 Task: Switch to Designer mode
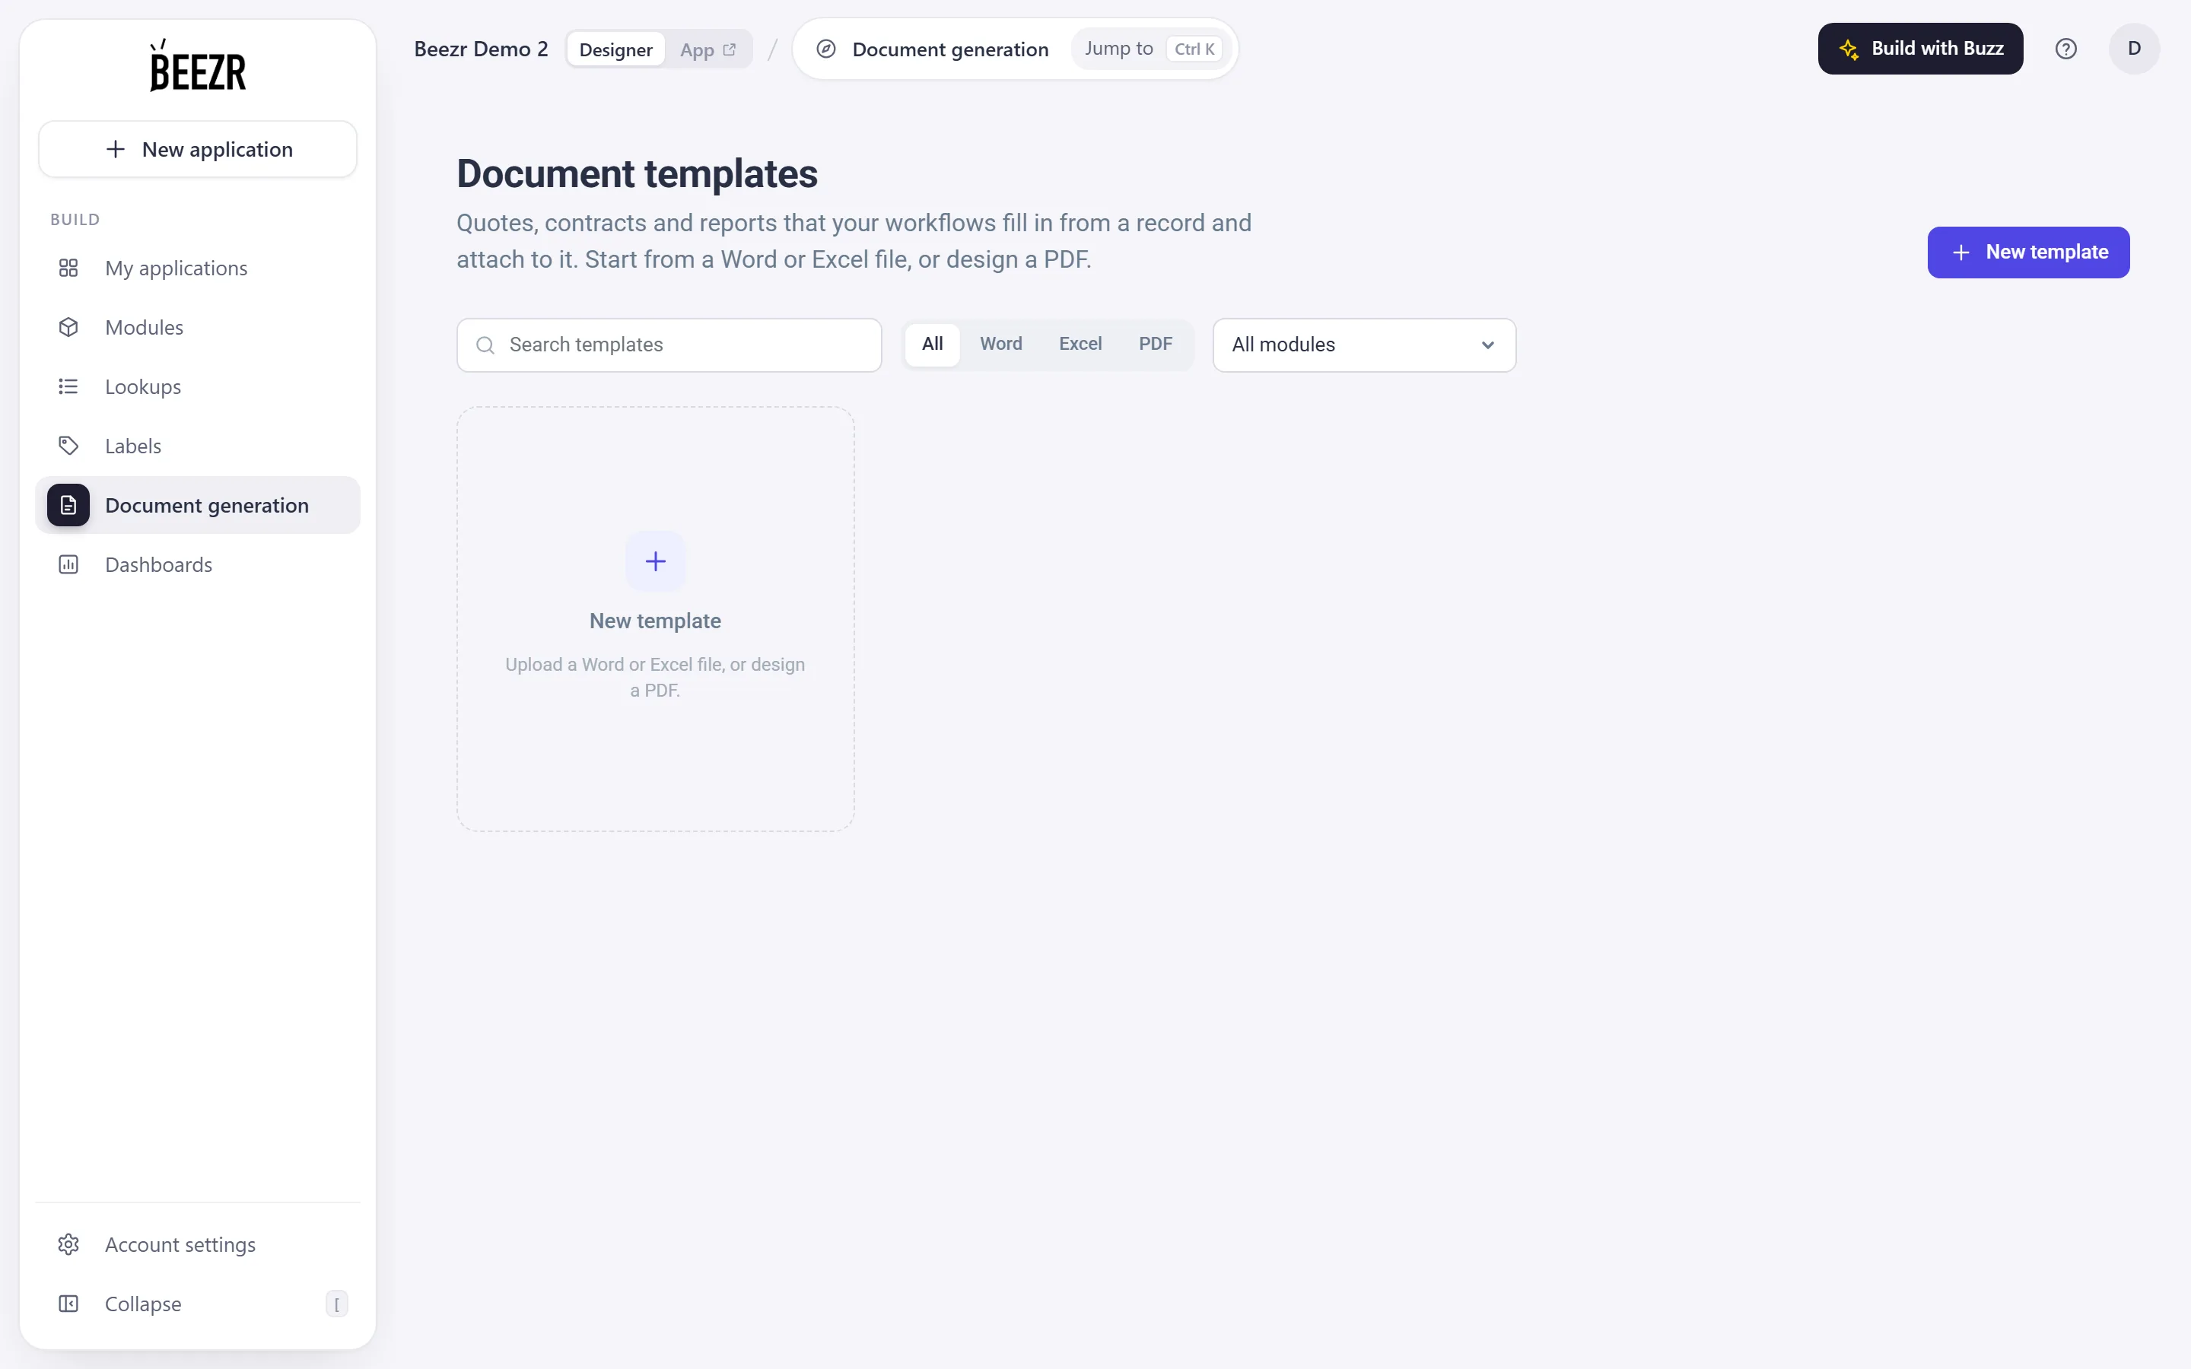tap(615, 49)
